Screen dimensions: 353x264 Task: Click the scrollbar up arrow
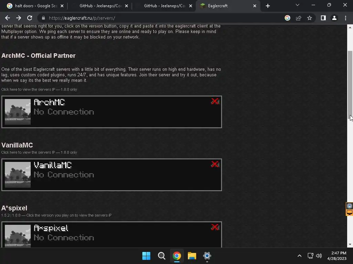tap(350, 27)
